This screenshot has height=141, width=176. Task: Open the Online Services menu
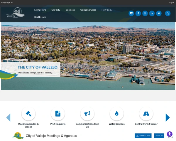click(88, 10)
